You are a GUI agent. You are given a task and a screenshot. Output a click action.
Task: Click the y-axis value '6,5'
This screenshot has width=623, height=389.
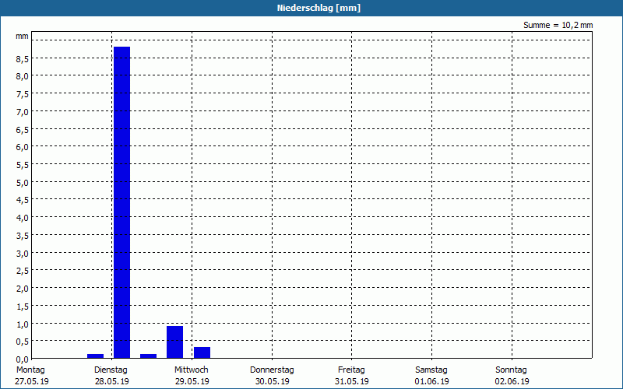tap(23, 129)
